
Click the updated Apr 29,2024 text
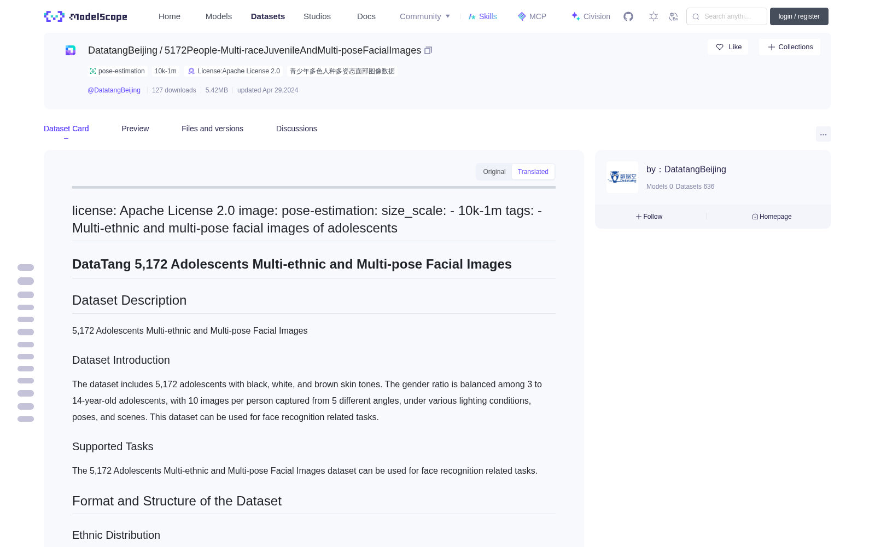(268, 90)
